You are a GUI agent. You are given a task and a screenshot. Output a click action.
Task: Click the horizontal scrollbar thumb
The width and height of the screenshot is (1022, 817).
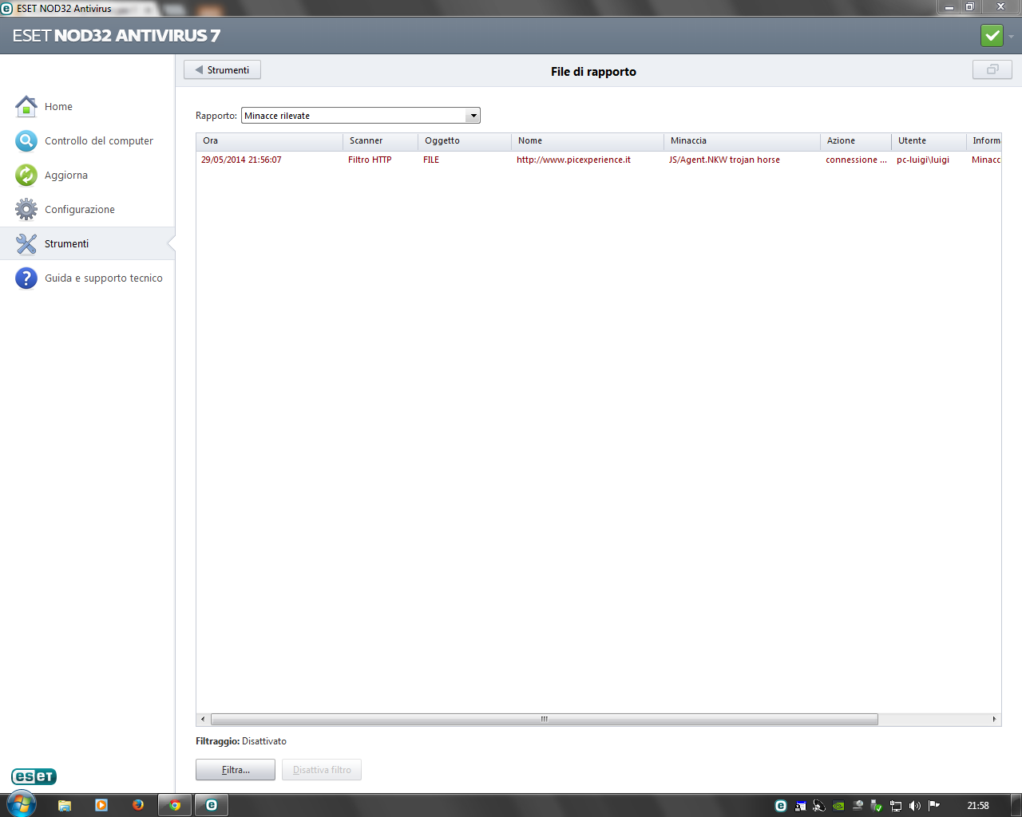coord(544,719)
